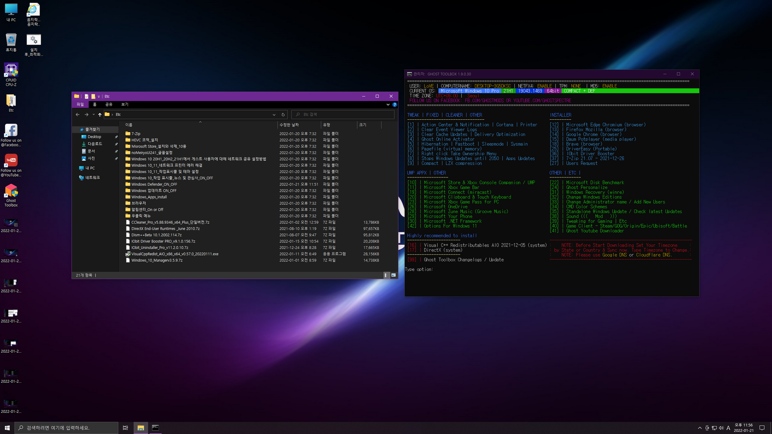772x434 pixels.
Task: Show hidden system tray icons
Action: click(x=700, y=428)
